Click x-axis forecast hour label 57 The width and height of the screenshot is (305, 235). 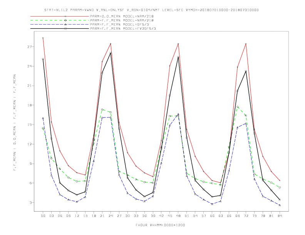[x=204, y=216]
